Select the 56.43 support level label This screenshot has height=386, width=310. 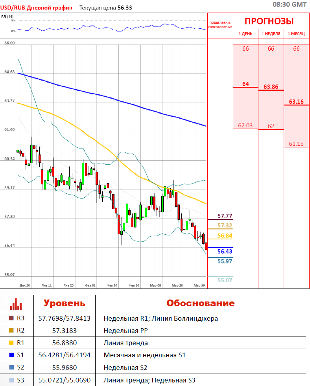pyautogui.click(x=225, y=252)
